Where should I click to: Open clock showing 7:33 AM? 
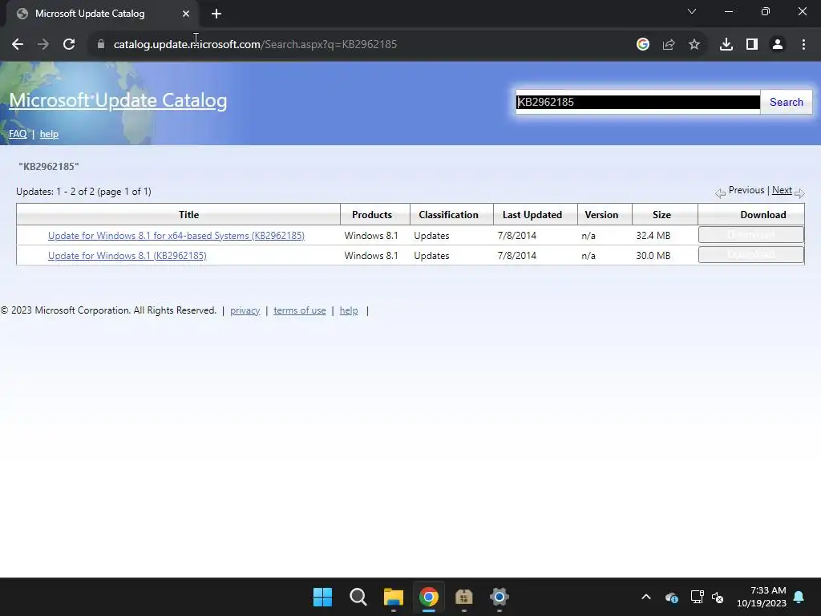[762, 597]
